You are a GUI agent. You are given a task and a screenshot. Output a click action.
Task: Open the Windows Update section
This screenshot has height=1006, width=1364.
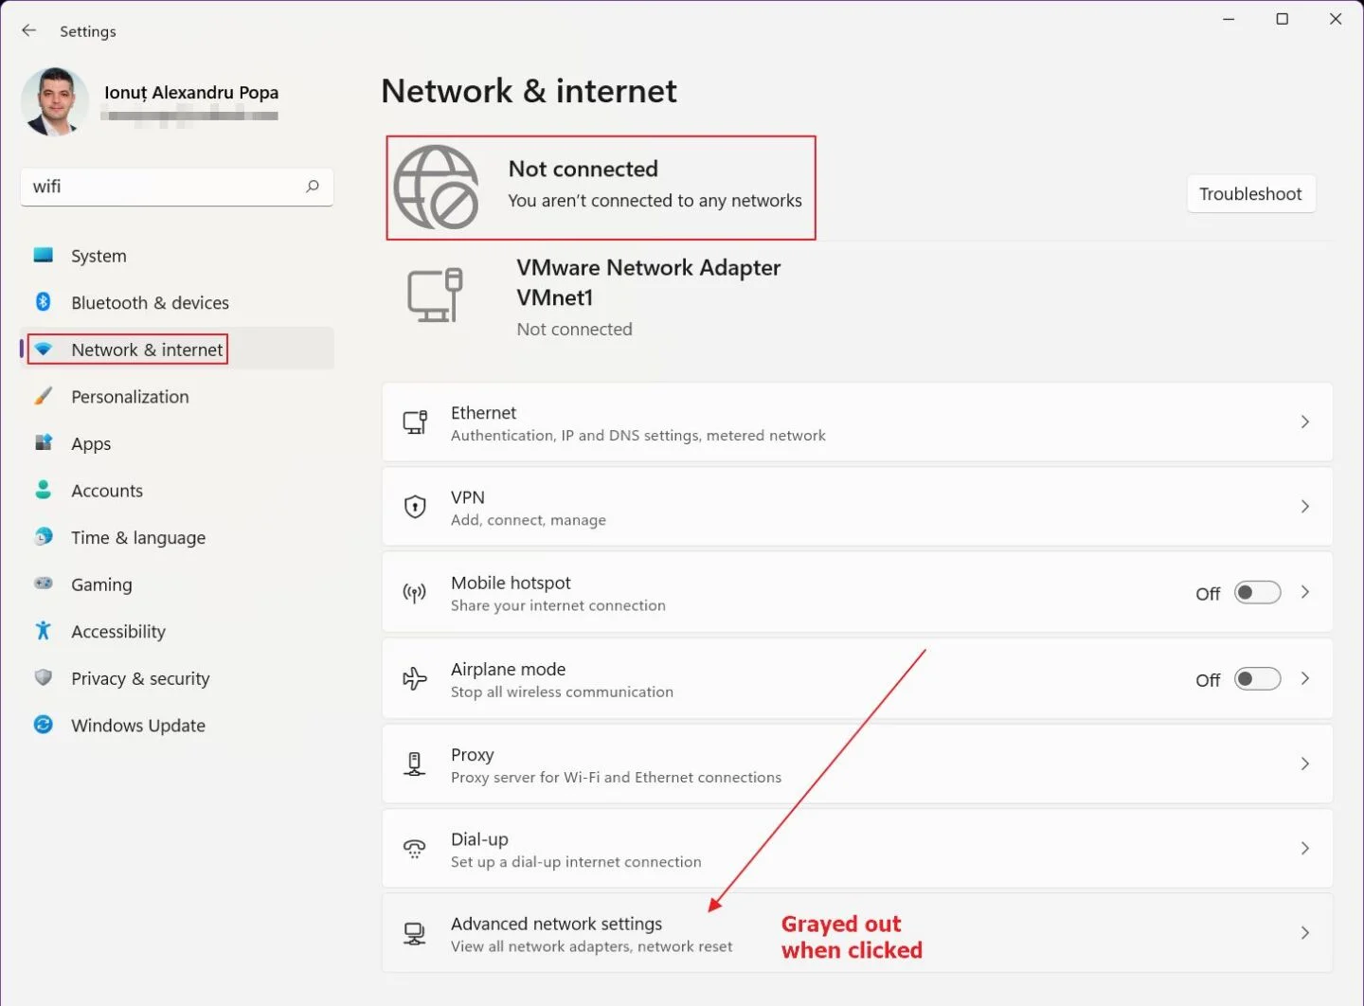[x=138, y=726]
